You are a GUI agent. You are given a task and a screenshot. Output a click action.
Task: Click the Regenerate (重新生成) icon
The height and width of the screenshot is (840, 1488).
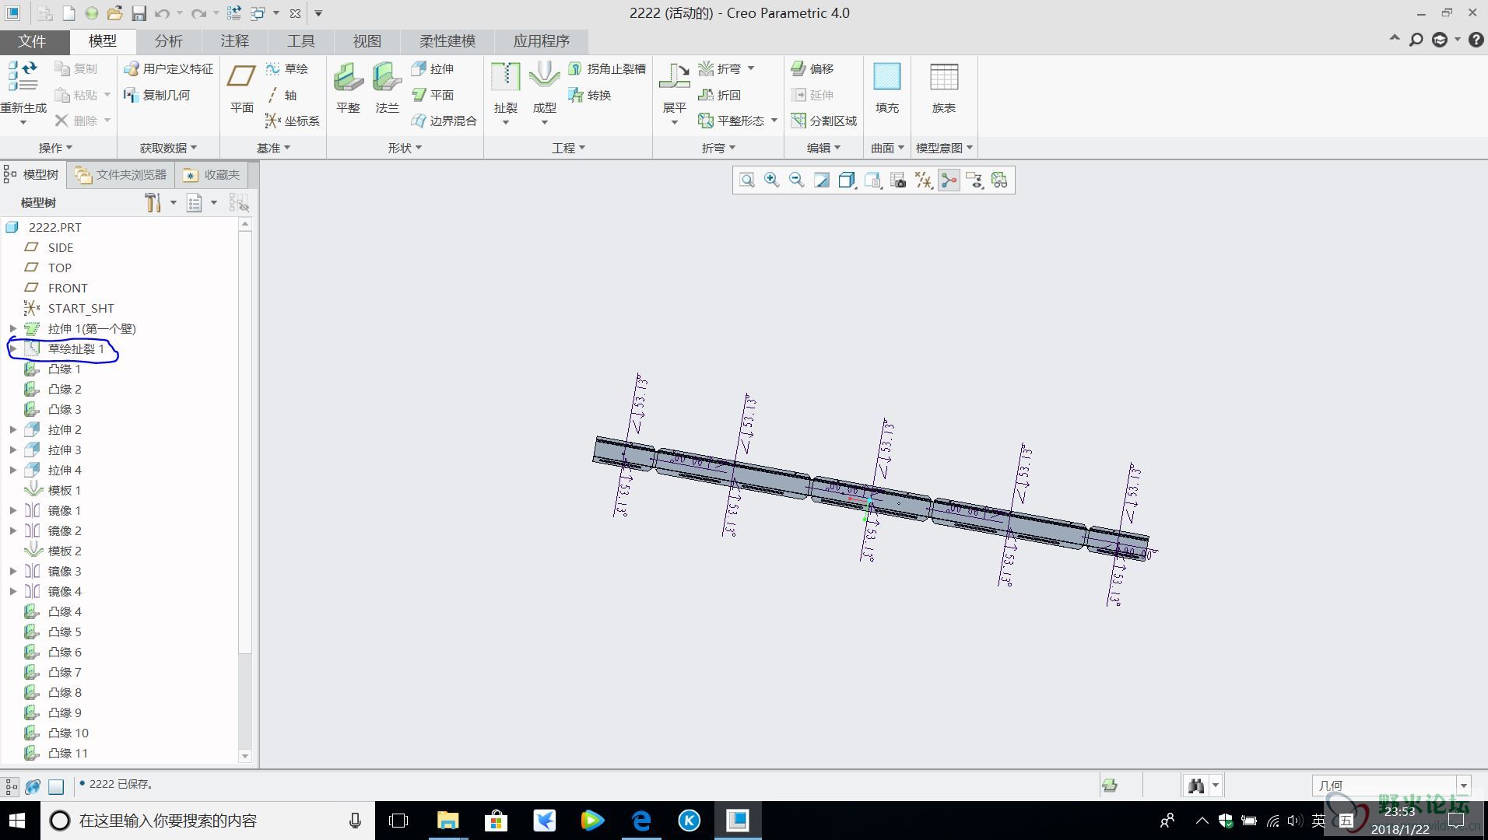(23, 76)
